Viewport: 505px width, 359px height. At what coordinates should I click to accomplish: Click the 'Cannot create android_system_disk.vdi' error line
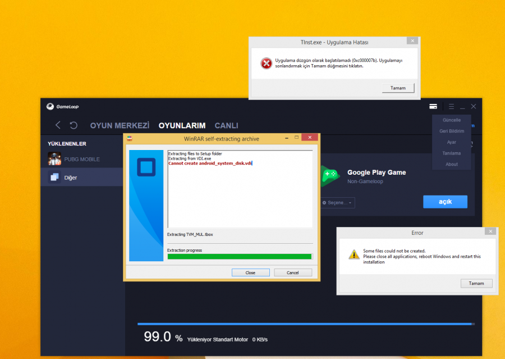point(210,163)
